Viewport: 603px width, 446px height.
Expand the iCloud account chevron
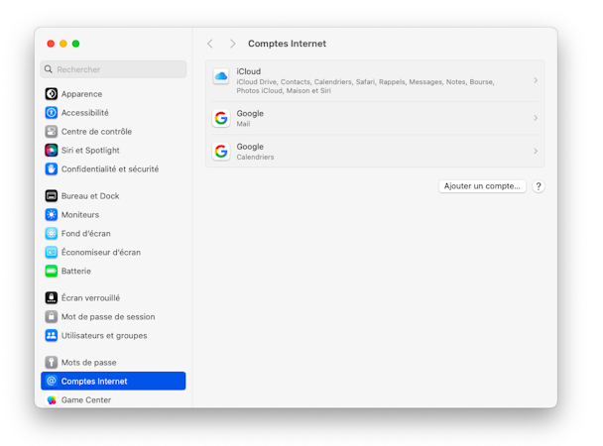[536, 80]
